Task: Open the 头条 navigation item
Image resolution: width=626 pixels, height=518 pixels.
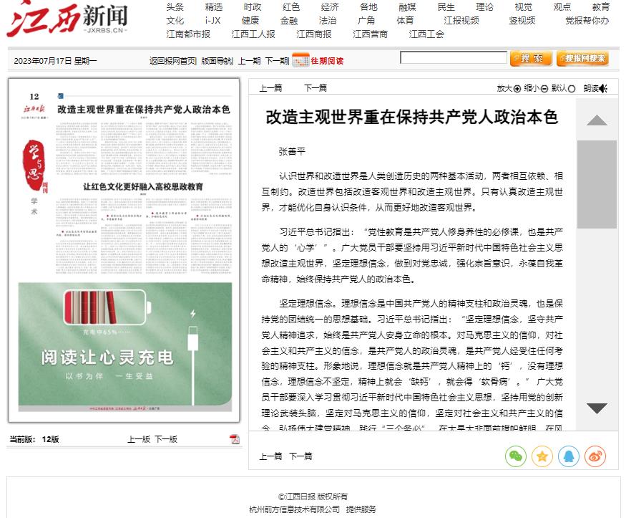Action: coord(175,6)
